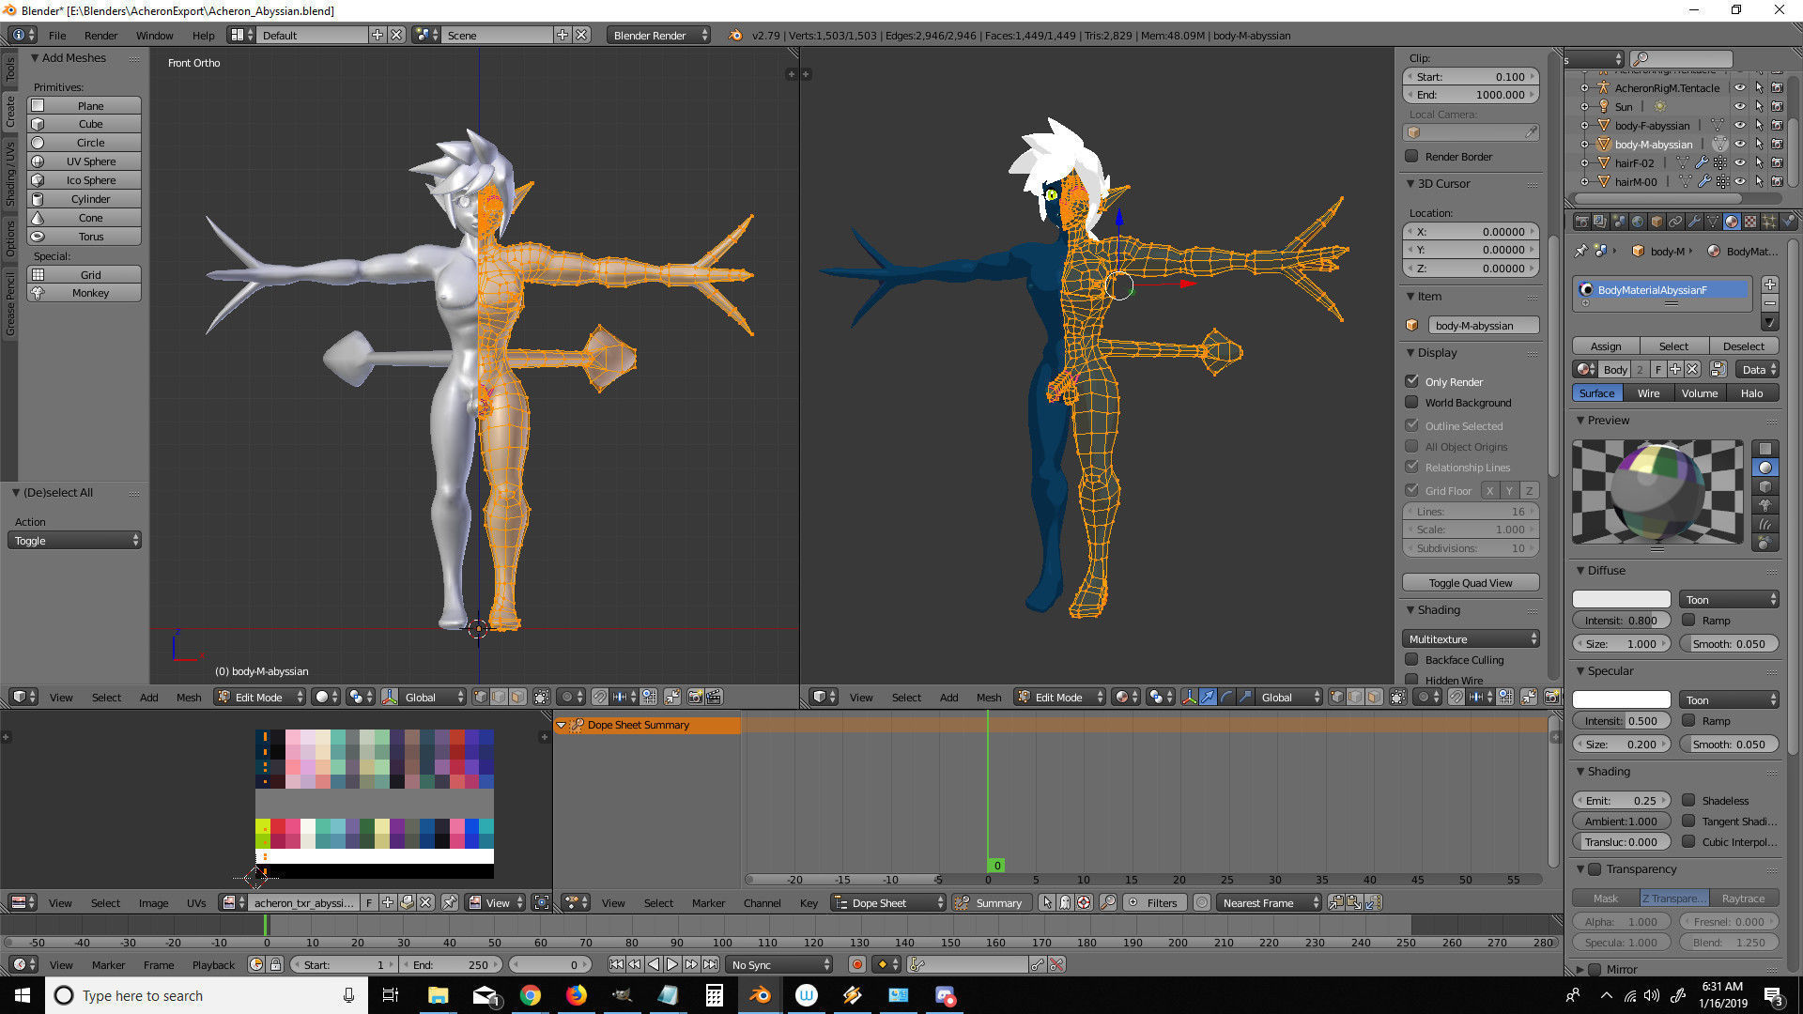Screen dimensions: 1803x1014
Task: Open the Render camera properties tab
Action: [1582, 223]
